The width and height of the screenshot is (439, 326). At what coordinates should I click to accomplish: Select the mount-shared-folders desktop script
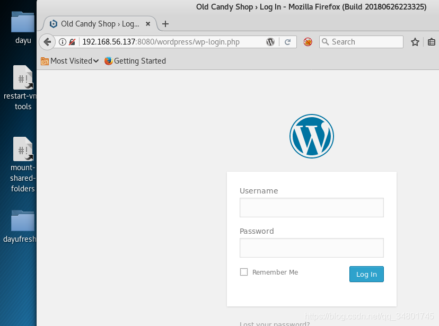23,165
